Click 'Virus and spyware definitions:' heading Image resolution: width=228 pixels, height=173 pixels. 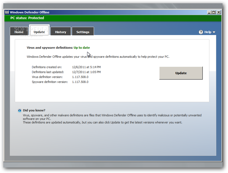click(50, 48)
